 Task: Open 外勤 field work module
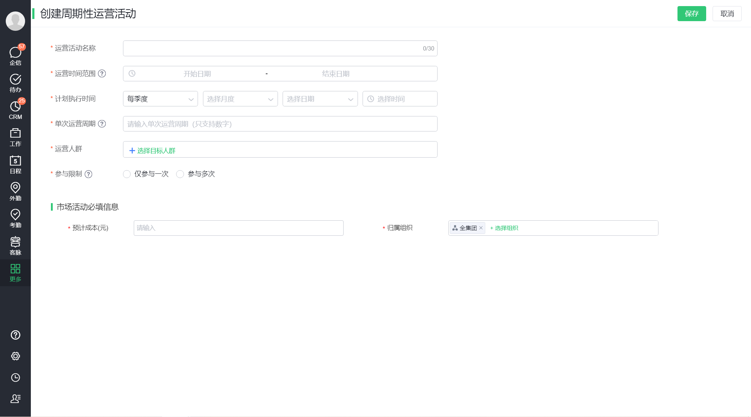15,192
